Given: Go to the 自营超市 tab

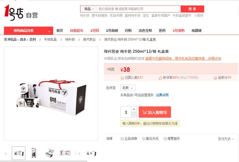Looking at the screenshot, I should 76,31.
